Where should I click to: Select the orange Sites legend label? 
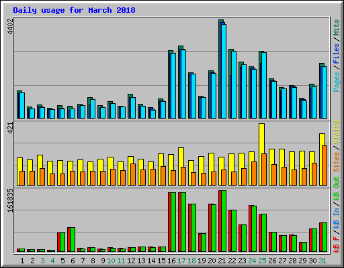pos(337,162)
